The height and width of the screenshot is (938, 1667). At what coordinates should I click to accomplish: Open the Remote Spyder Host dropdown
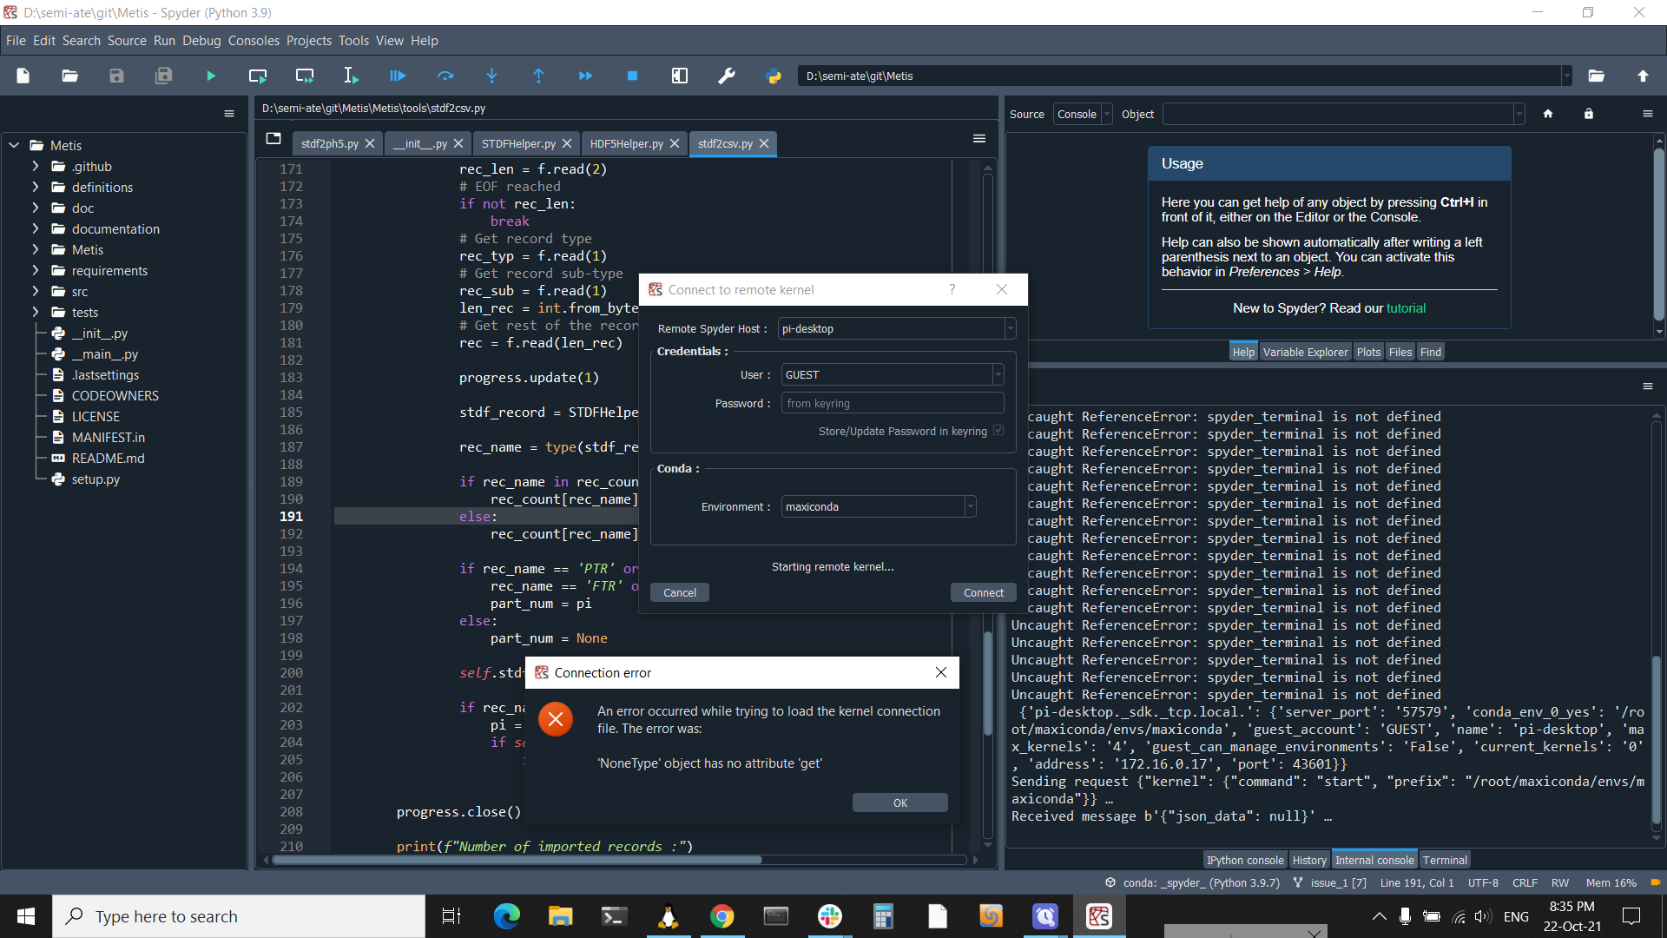click(1010, 328)
